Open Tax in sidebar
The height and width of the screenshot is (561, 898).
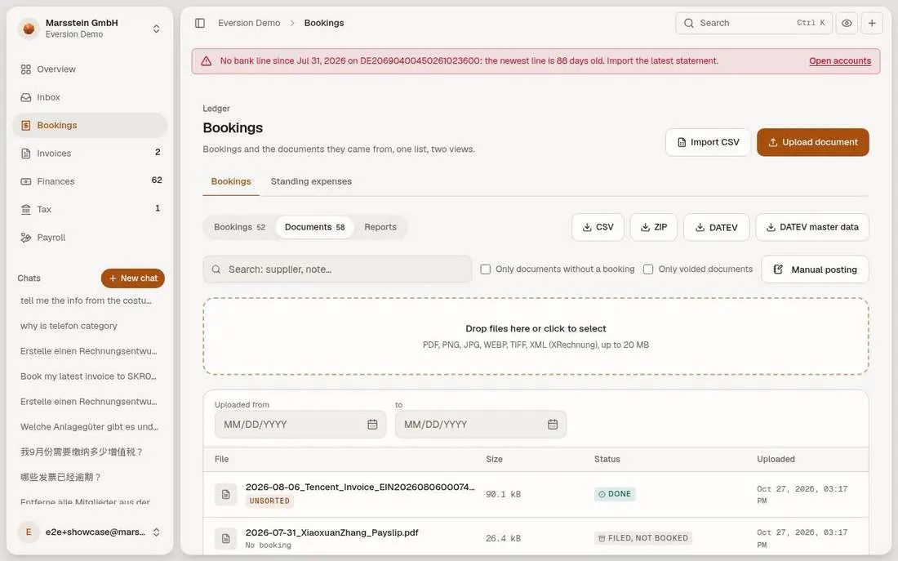(89, 210)
